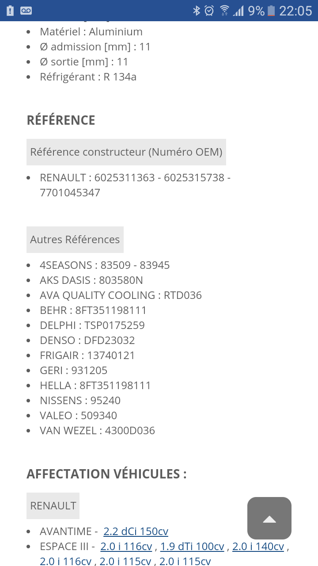
Task: Open the 2.2 dCi 150cv Avantime link
Action: point(136,532)
